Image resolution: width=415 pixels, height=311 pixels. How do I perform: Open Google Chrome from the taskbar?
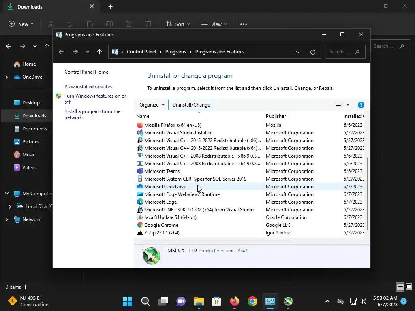(252, 301)
